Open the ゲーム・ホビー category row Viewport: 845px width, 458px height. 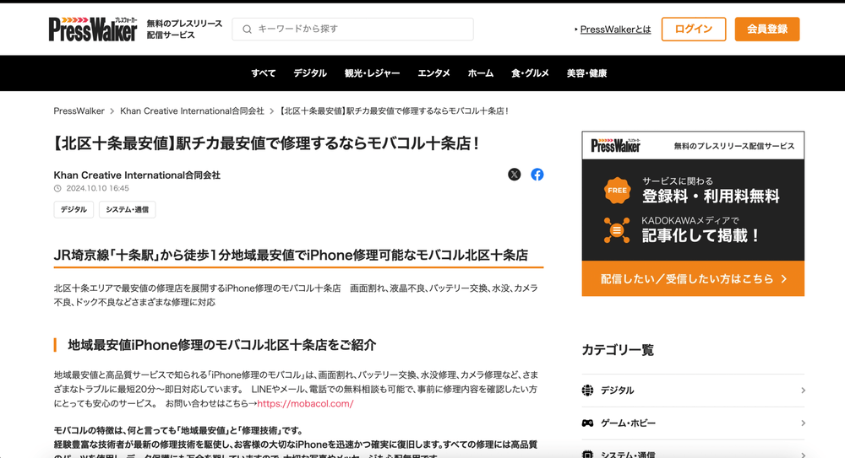693,423
